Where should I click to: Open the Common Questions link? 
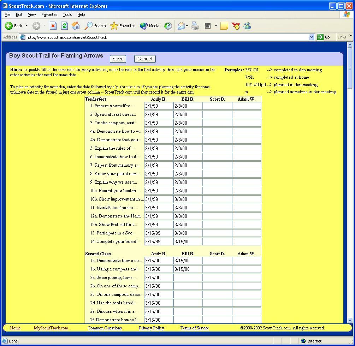pyautogui.click(x=105, y=328)
